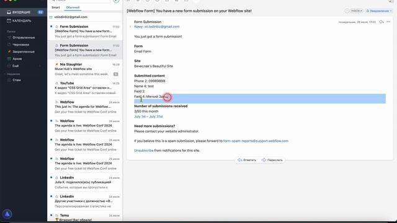This screenshot has height=223, width=397.
Task: Click the bell icon beside YouTube
Action: point(56,83)
